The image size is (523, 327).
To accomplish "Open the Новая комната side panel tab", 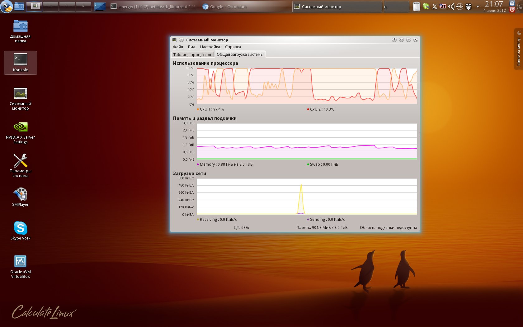I will coord(519,49).
